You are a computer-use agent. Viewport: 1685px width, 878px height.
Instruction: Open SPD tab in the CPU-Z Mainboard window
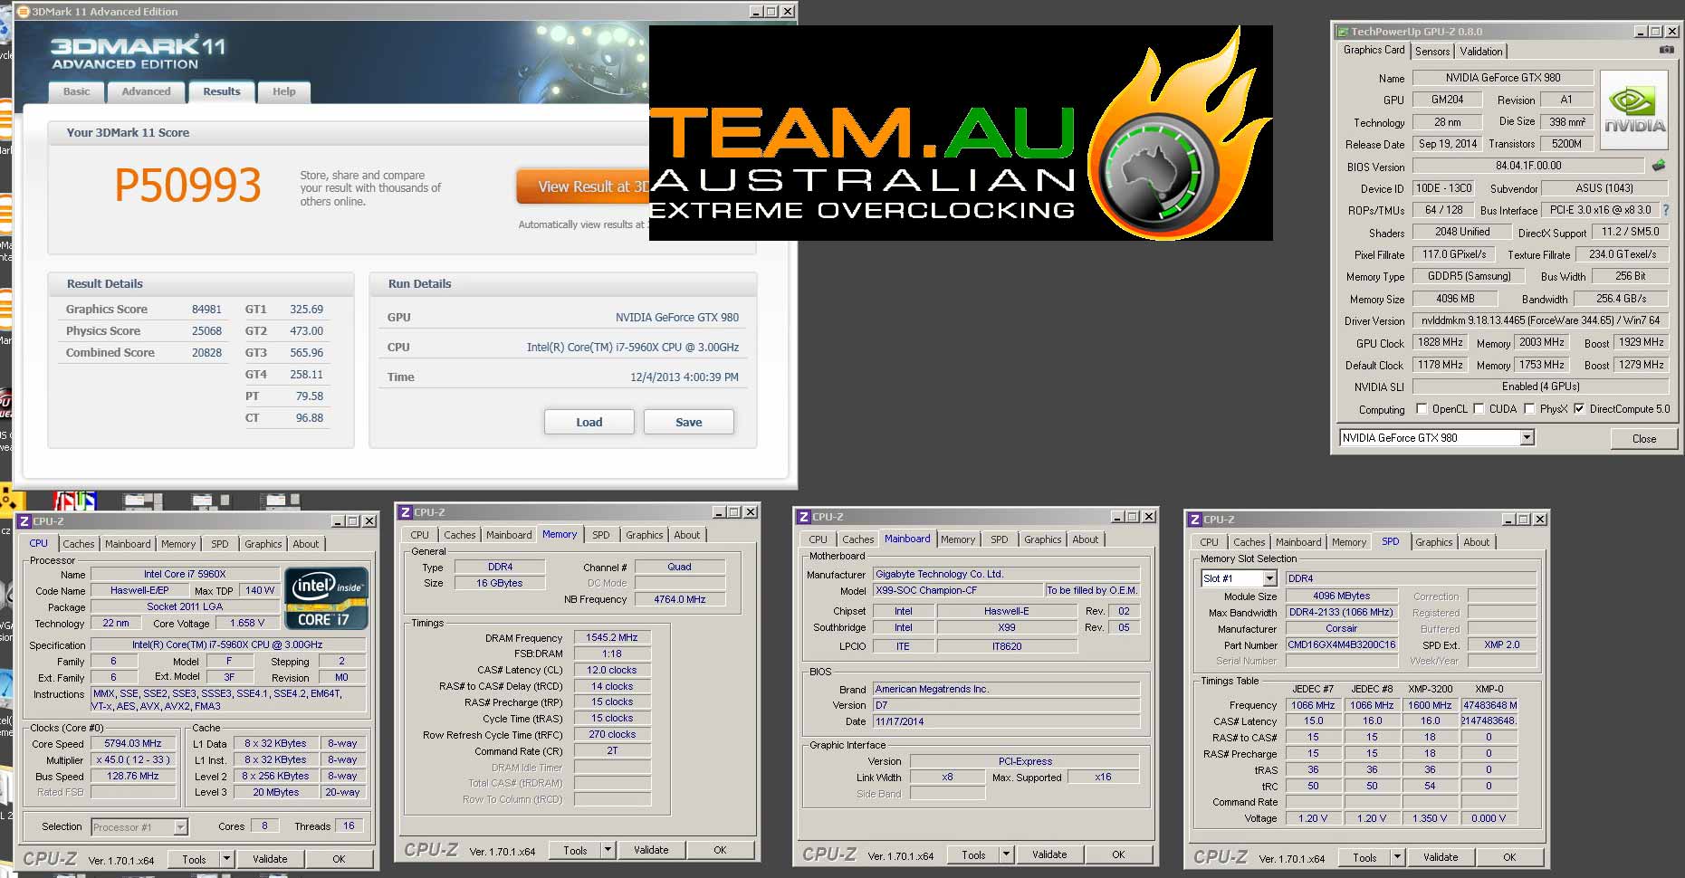click(999, 539)
